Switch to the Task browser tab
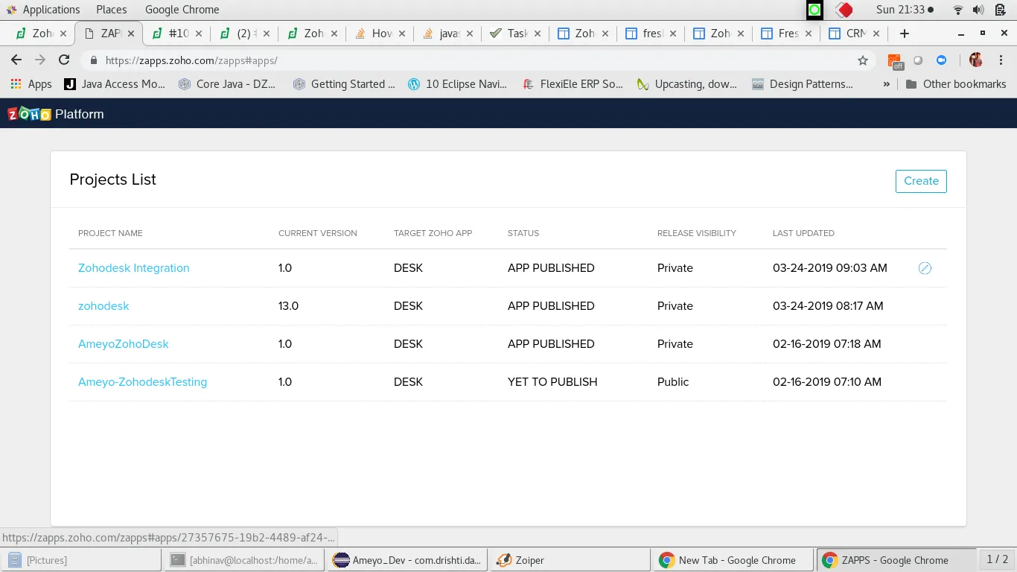The height and width of the screenshot is (572, 1017). click(x=514, y=34)
